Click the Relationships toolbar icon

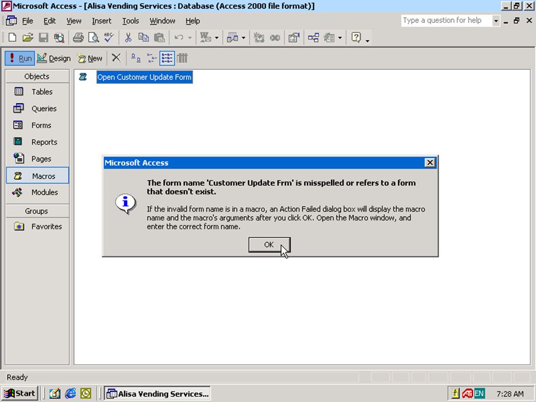pyautogui.click(x=313, y=37)
